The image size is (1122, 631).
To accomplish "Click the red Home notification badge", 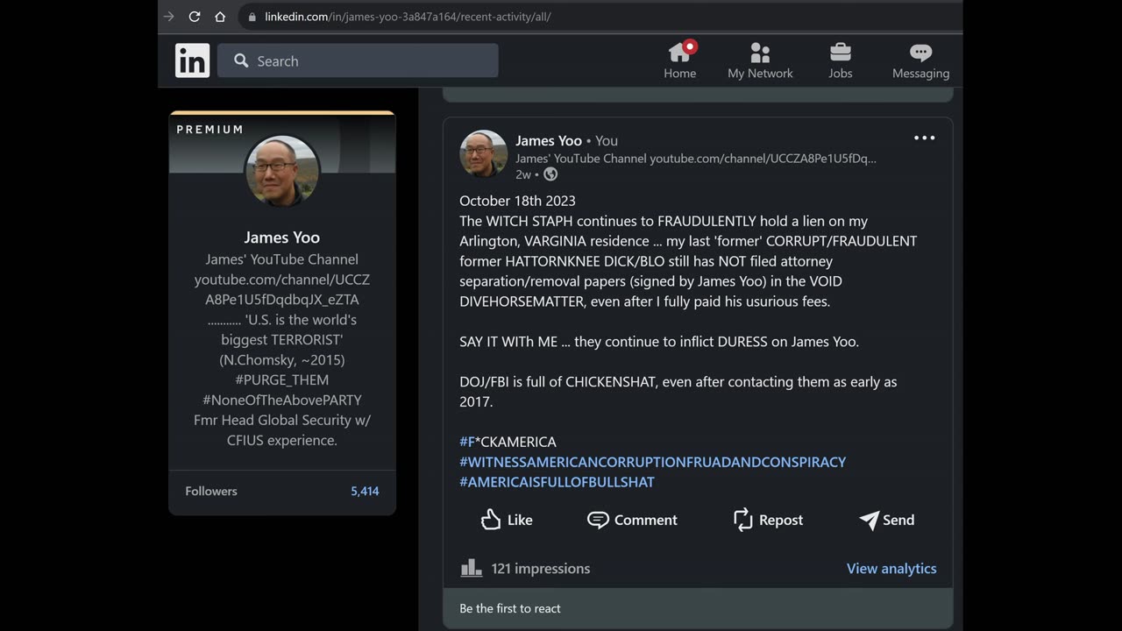I will pos(690,46).
